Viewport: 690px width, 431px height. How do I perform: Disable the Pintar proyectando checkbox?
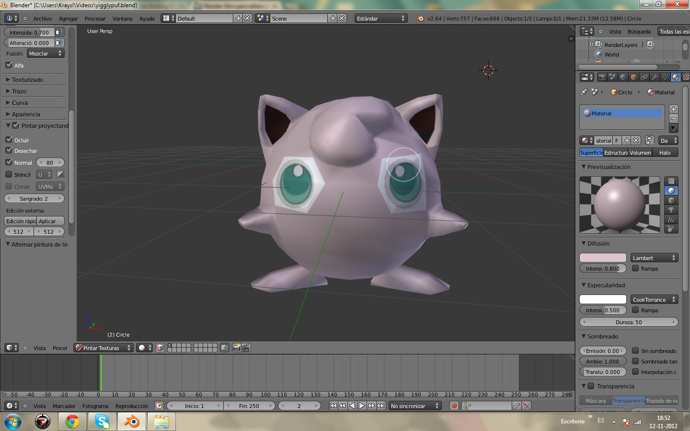pyautogui.click(x=16, y=125)
